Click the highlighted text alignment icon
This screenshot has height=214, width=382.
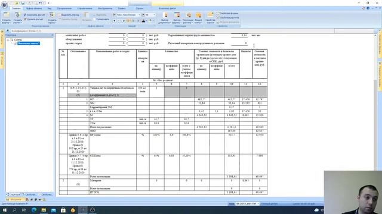pos(128,21)
